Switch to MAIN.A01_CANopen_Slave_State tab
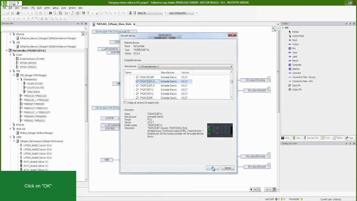The width and height of the screenshot is (357, 201). pyautogui.click(x=114, y=24)
